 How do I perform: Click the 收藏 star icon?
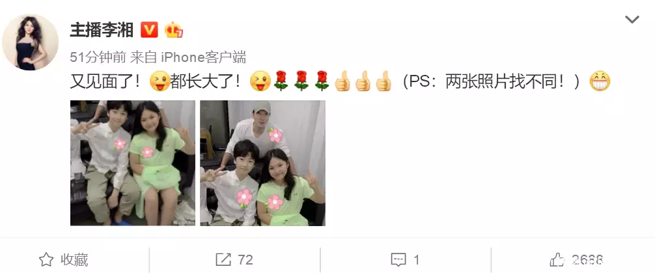tap(46, 259)
